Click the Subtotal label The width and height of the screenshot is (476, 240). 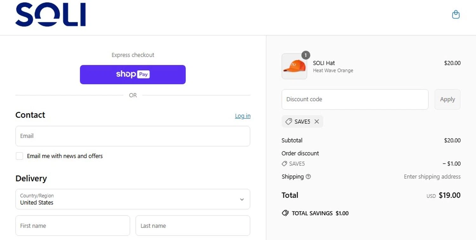pos(292,140)
